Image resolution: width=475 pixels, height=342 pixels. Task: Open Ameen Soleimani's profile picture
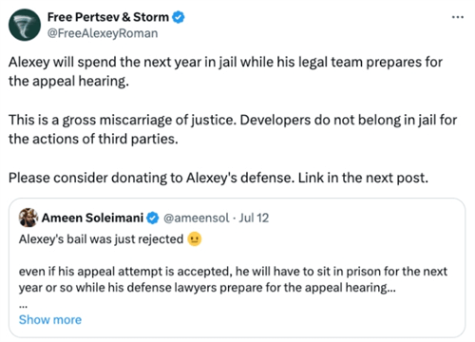pyautogui.click(x=28, y=218)
